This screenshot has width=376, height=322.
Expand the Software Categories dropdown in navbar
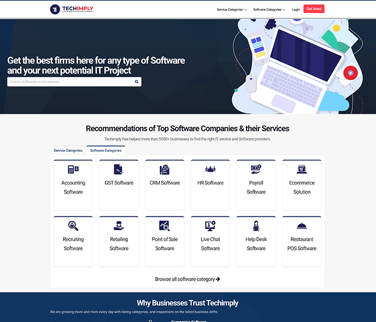click(268, 9)
